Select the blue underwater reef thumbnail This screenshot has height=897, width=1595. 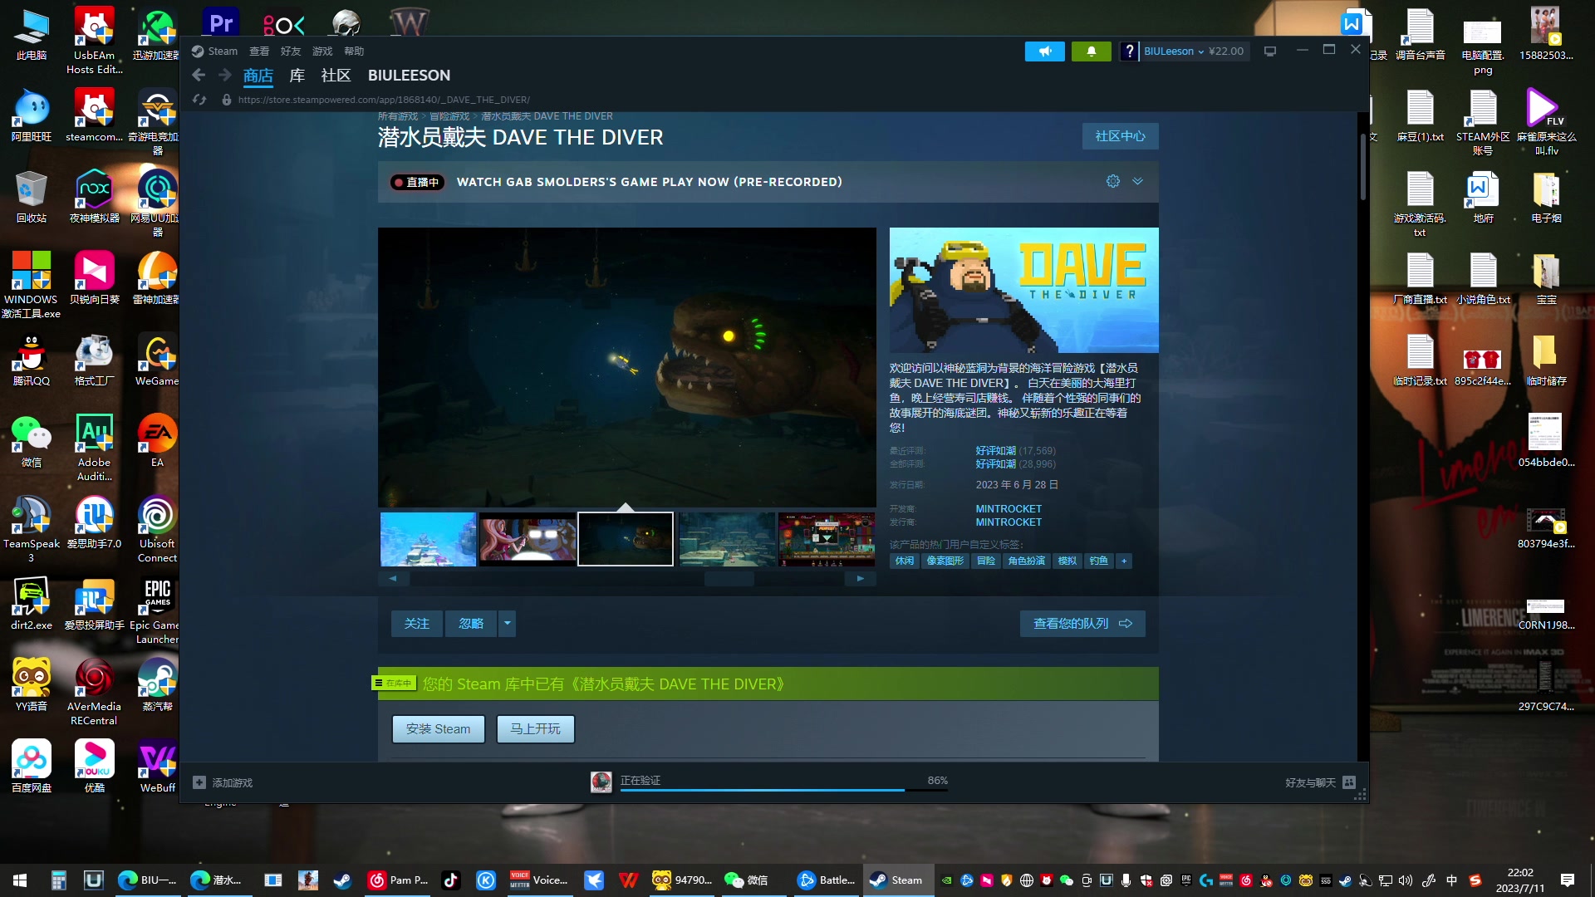[x=429, y=539]
